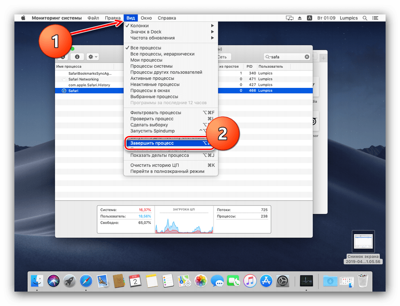Click the process info (i) toolbar button
400x306 pixels.
coord(77,57)
